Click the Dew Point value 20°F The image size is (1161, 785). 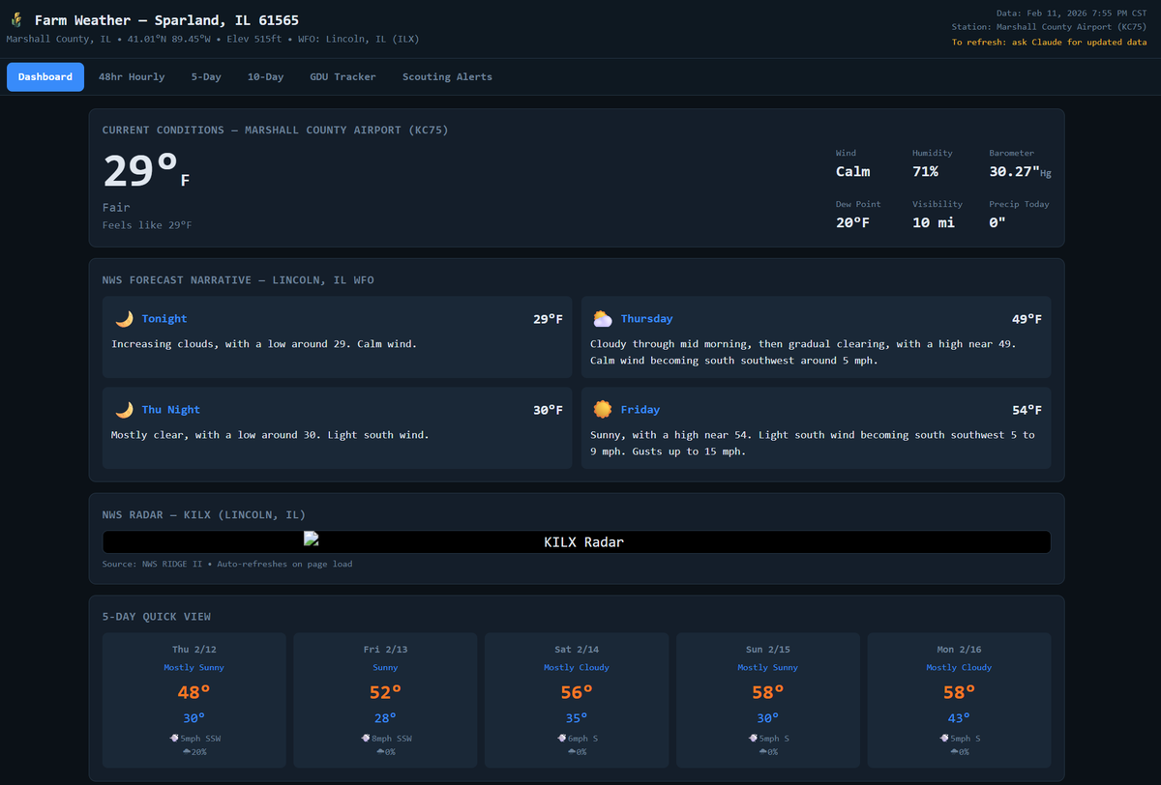853,222
